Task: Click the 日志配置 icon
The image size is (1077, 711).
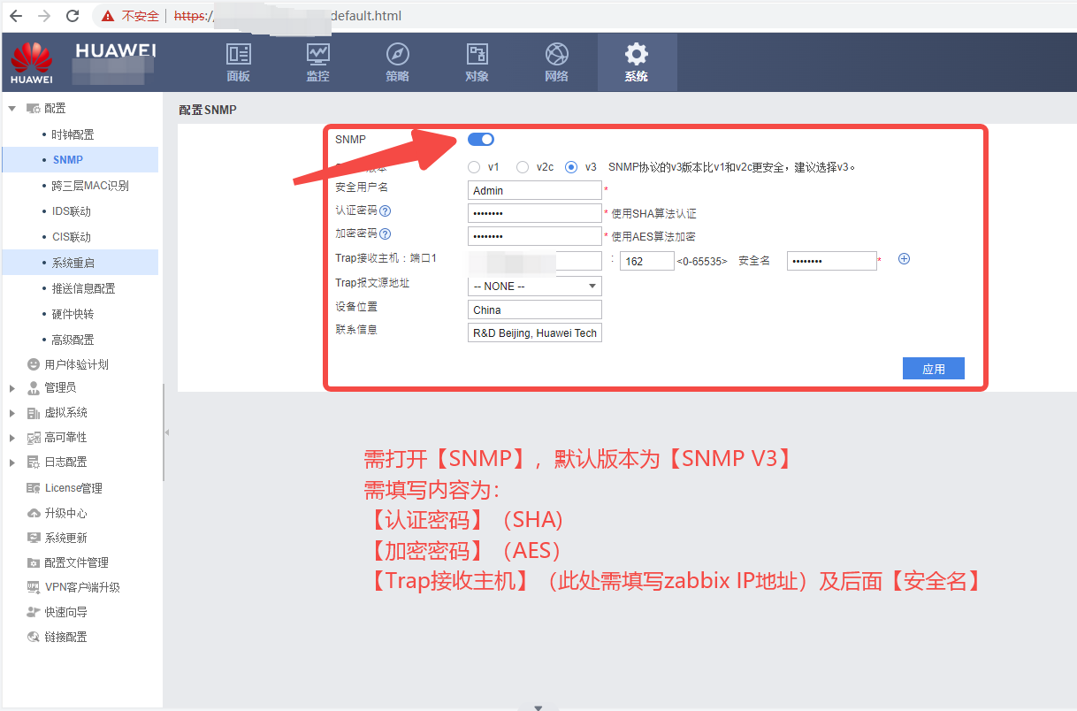Action: point(34,463)
